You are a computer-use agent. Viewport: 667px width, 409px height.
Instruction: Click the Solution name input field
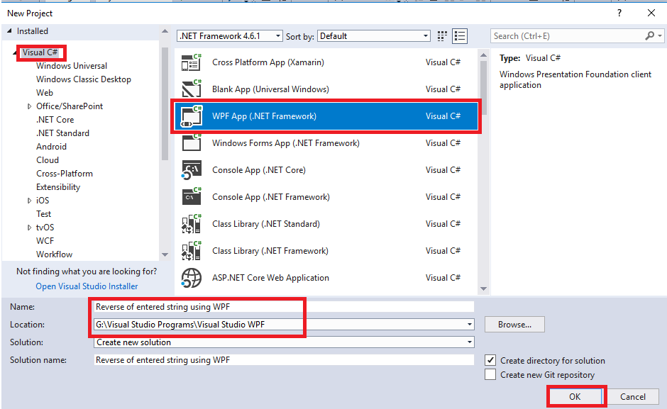[284, 360]
